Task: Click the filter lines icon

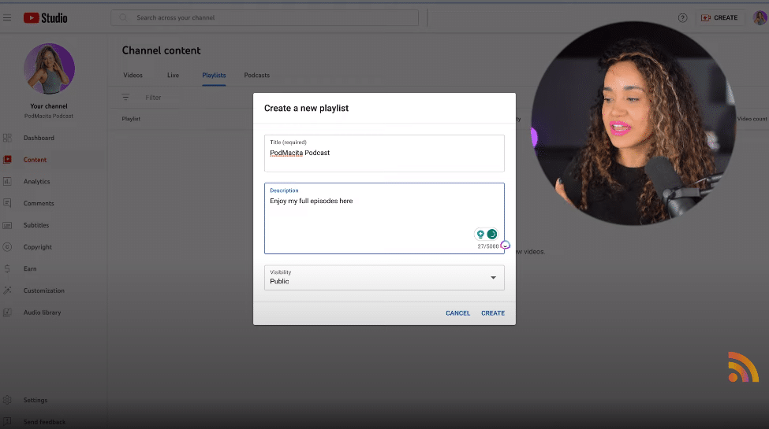Action: [x=125, y=98]
